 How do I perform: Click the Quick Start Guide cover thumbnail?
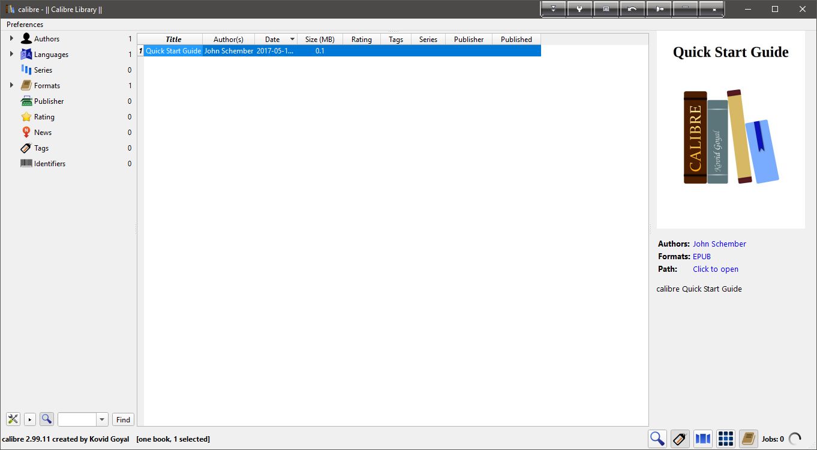(x=731, y=130)
